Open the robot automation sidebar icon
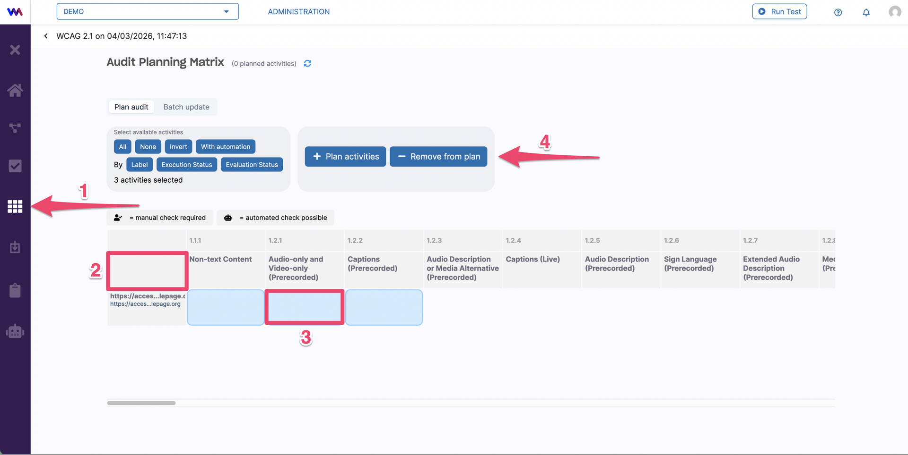This screenshot has height=455, width=908. [x=15, y=331]
